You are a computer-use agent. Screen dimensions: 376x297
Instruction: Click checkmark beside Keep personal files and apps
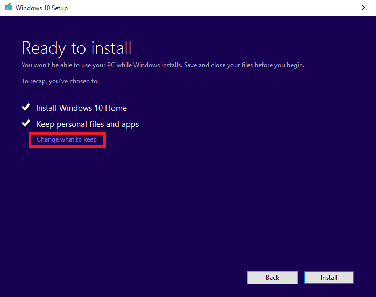(26, 123)
